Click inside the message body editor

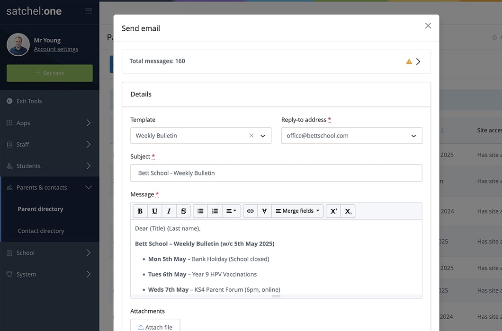point(276,257)
